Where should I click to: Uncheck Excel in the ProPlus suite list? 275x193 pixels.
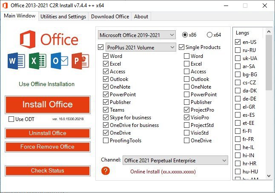[x=106, y=63]
